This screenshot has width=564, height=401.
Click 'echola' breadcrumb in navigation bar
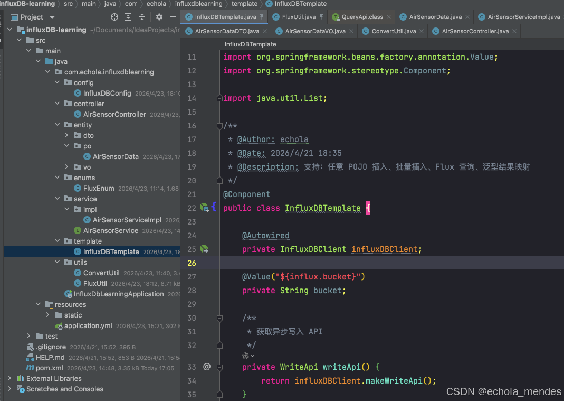156,4
